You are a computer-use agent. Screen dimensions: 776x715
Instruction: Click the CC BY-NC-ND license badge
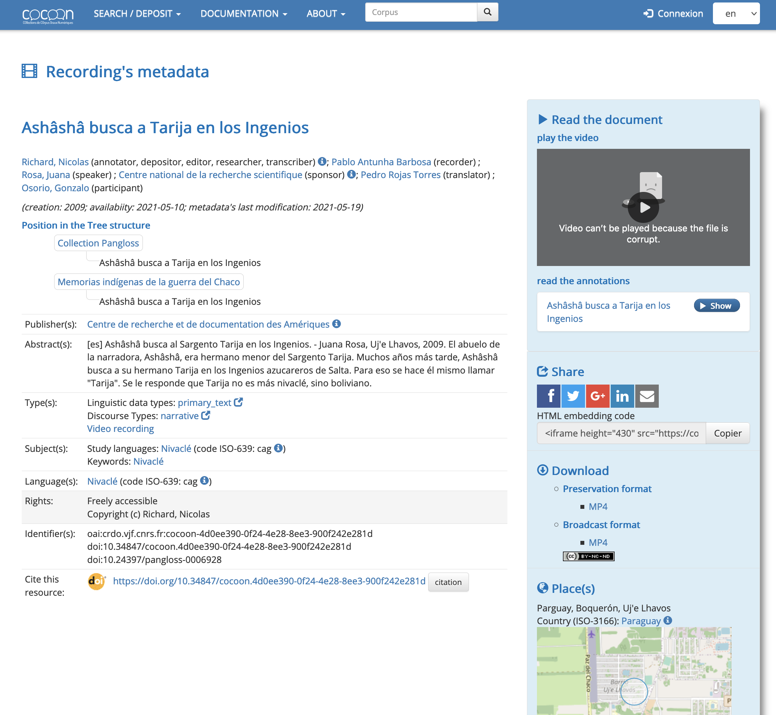(589, 556)
